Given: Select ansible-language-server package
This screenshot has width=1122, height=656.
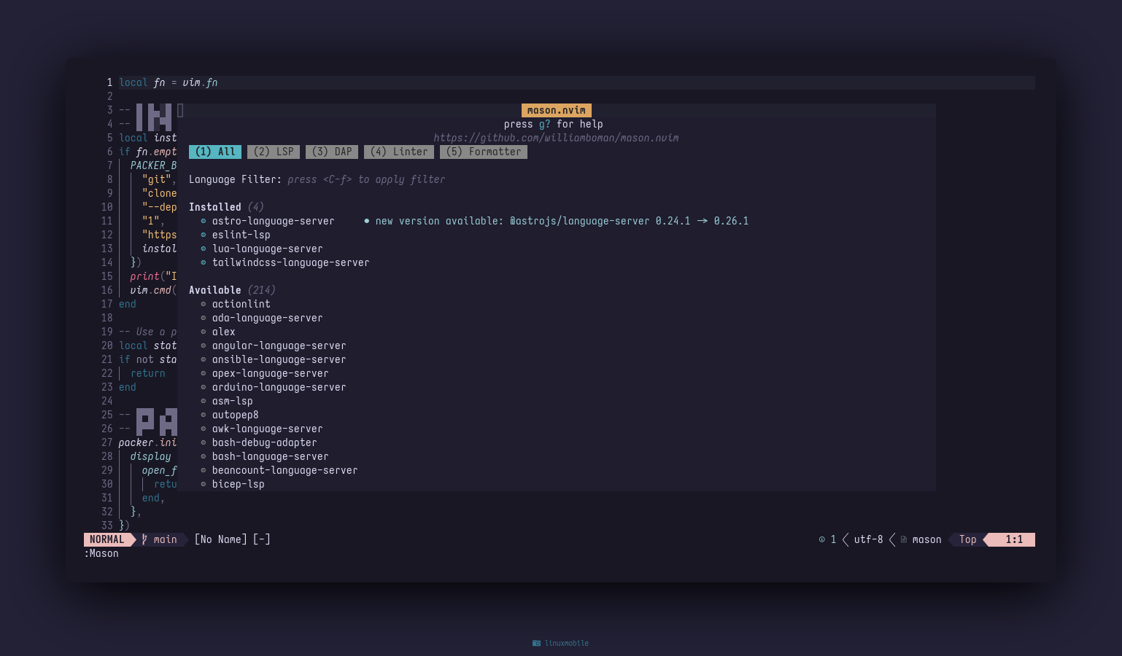Looking at the screenshot, I should (279, 359).
